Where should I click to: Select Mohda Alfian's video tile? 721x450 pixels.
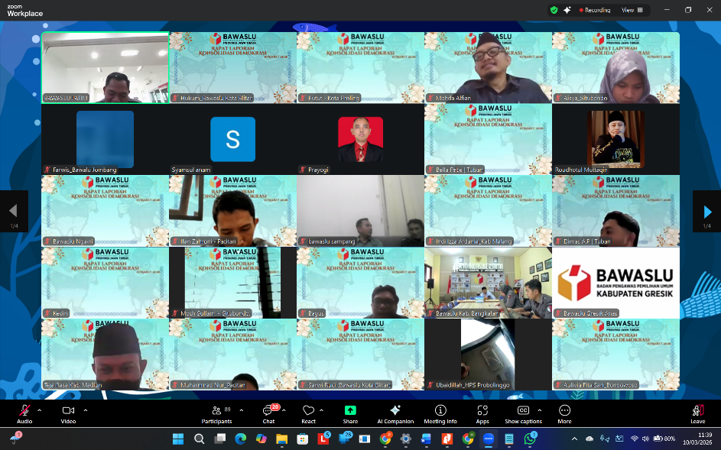488,67
